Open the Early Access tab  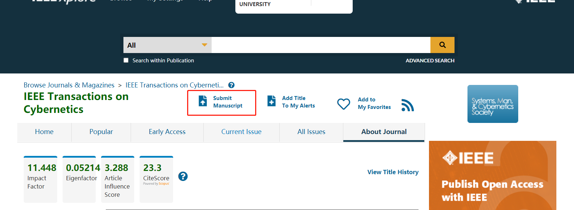point(167,132)
